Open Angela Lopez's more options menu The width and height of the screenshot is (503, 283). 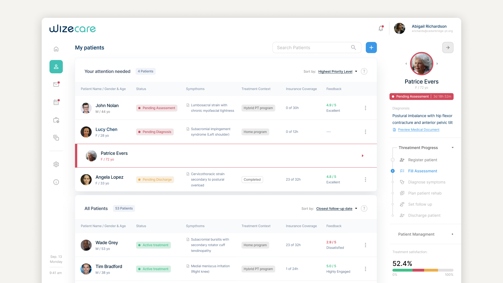[x=365, y=179]
